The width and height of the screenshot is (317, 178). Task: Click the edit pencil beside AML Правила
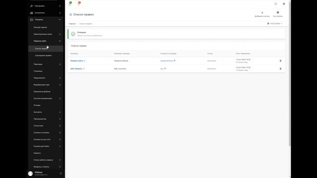point(84,69)
